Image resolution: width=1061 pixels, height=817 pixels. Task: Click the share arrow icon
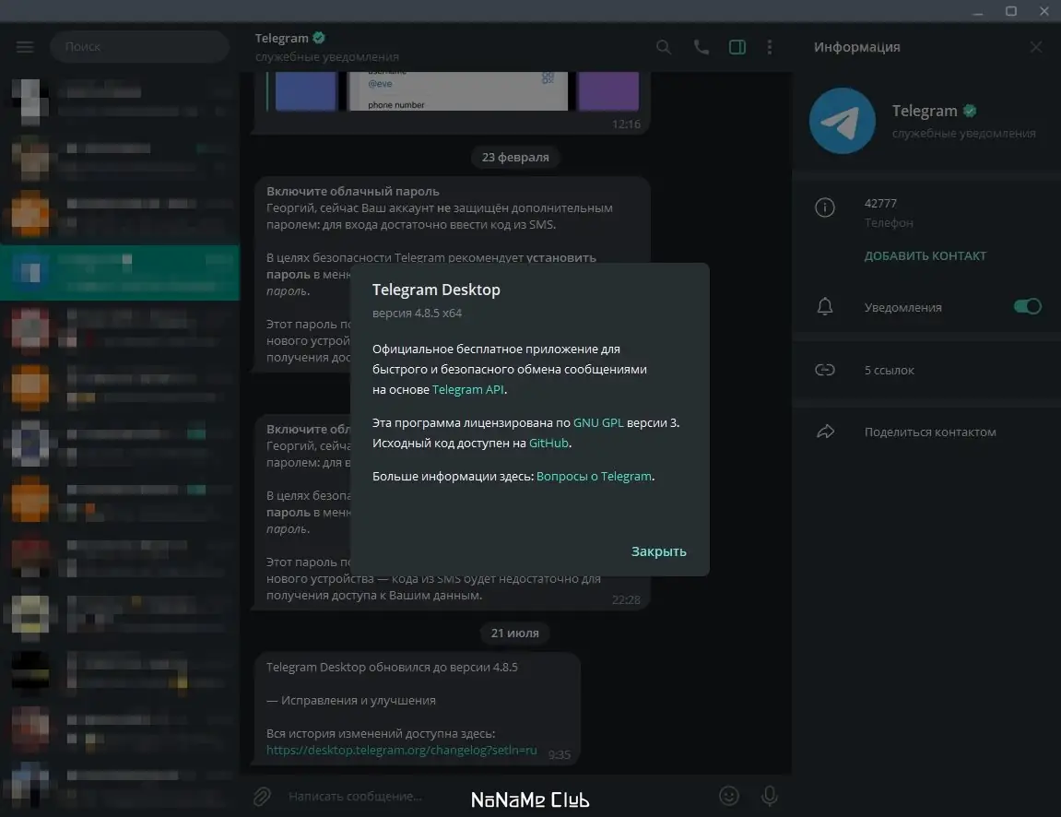click(825, 432)
